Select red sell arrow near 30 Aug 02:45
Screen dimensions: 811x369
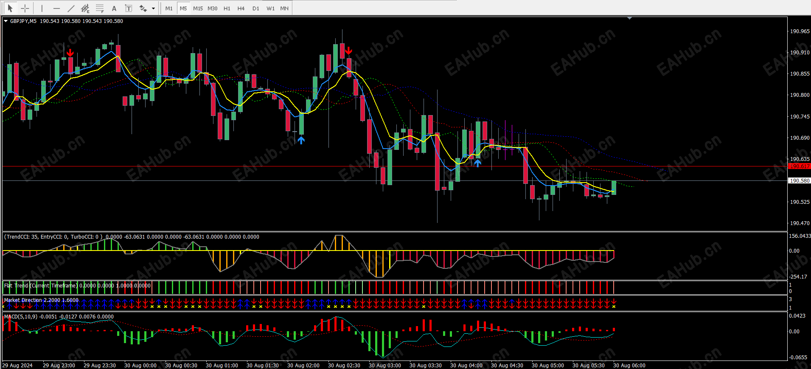pyautogui.click(x=348, y=51)
